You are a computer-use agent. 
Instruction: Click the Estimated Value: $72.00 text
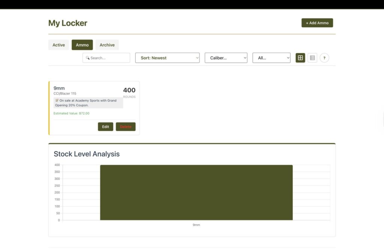72,113
